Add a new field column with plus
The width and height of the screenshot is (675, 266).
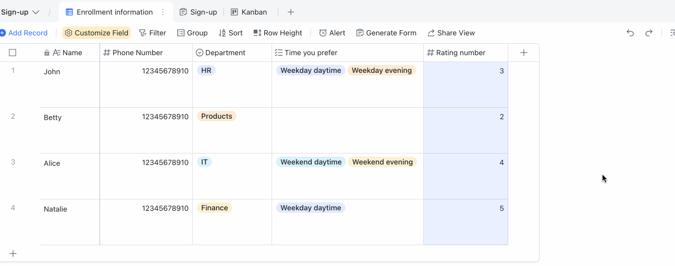pos(524,53)
